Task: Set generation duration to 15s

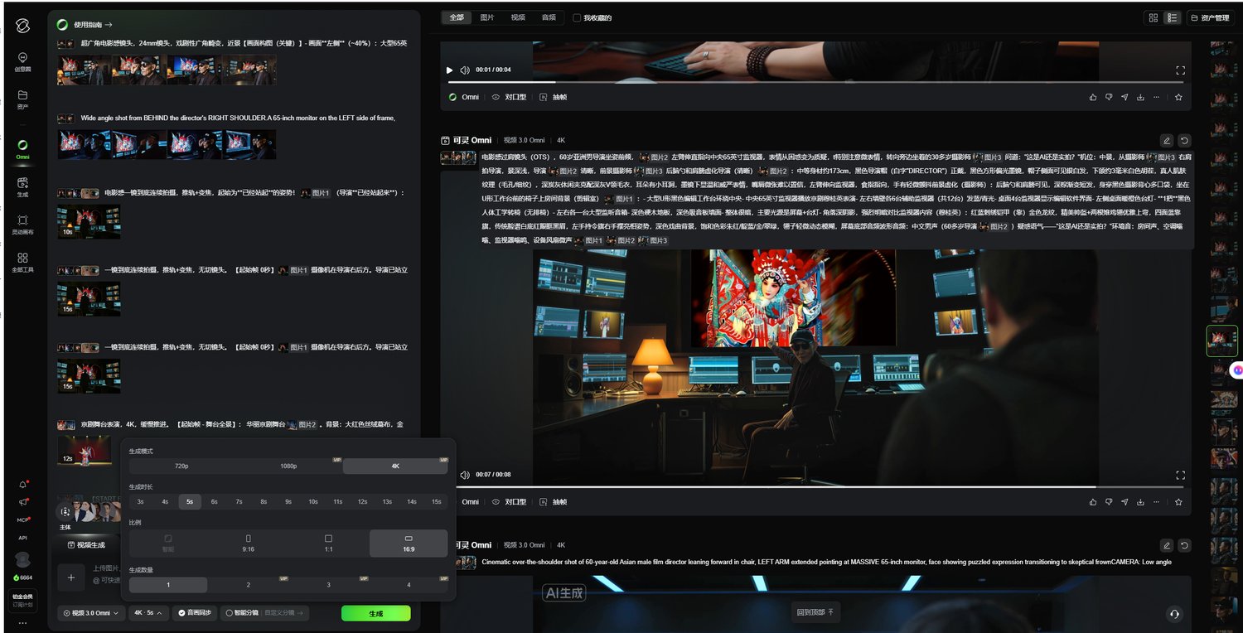Action: [x=436, y=501]
